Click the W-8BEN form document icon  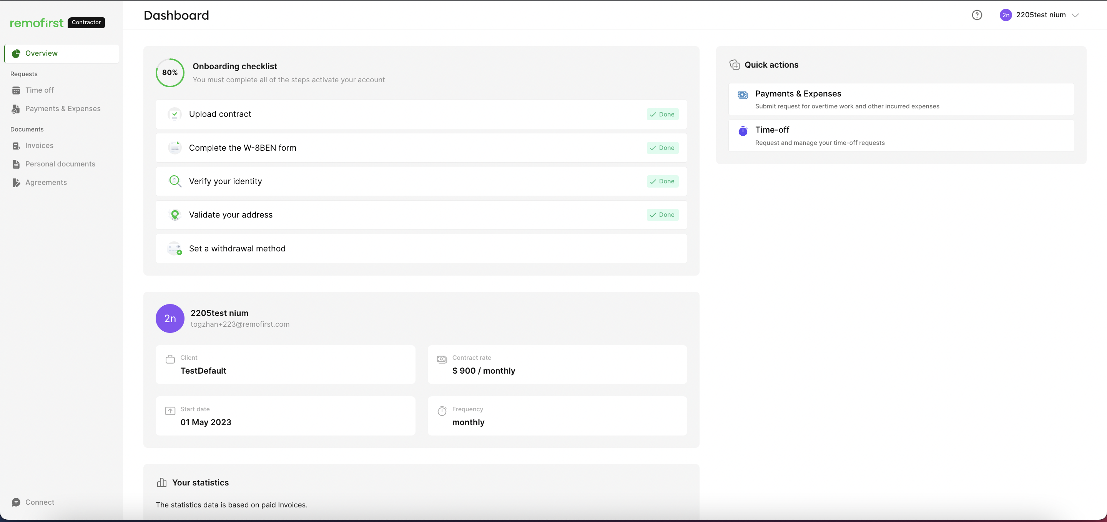click(x=175, y=148)
